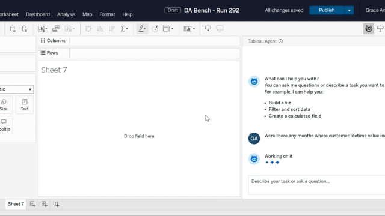Click the Working on it message
This screenshot has width=385, height=216.
pyautogui.click(x=278, y=156)
